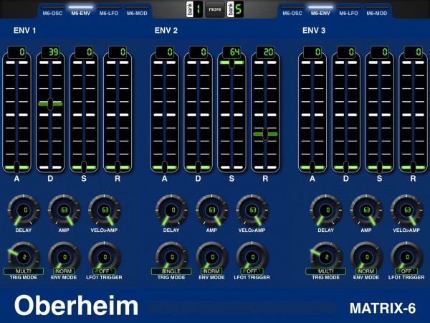430x323 pixels.
Task: Click the ENV 1 LFO1 TRIGGER knob
Action: point(105,257)
